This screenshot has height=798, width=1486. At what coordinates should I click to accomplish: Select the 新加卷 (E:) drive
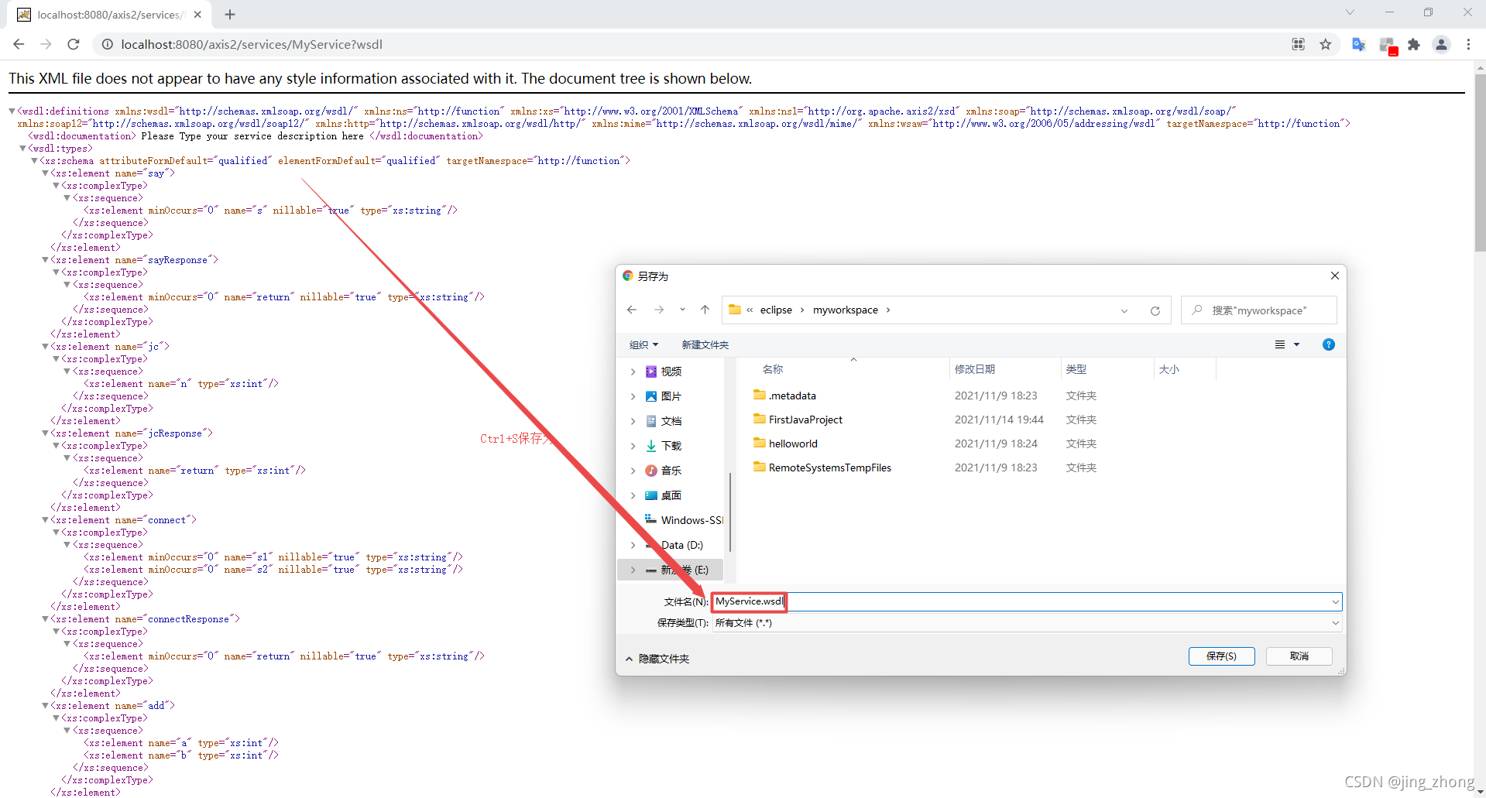(671, 570)
